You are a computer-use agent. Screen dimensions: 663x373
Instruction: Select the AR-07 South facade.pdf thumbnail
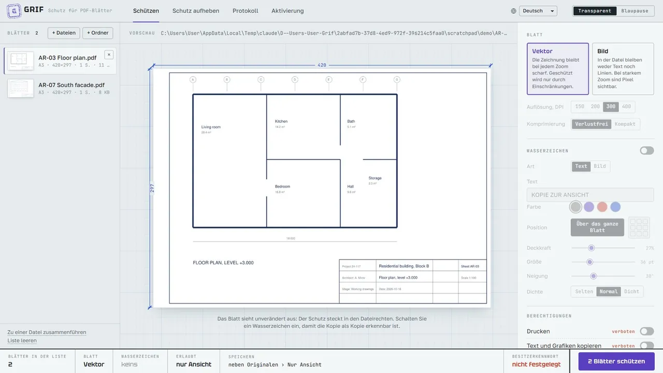pos(21,88)
